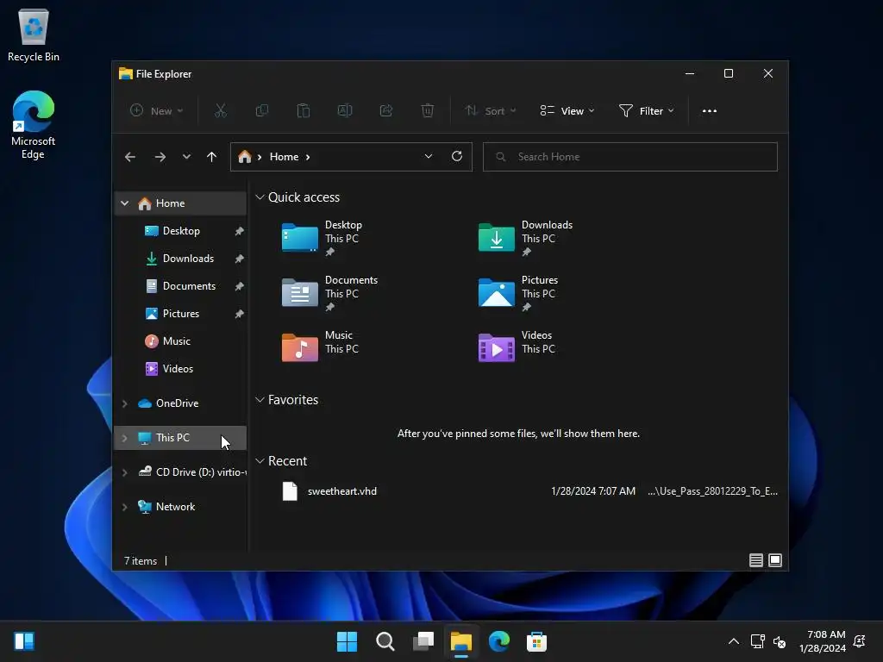Viewport: 883px width, 662px height.
Task: Open the Sort dropdown
Action: coord(490,111)
